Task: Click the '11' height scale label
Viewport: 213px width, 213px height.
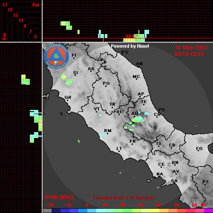Action: pyautogui.click(x=21, y=20)
